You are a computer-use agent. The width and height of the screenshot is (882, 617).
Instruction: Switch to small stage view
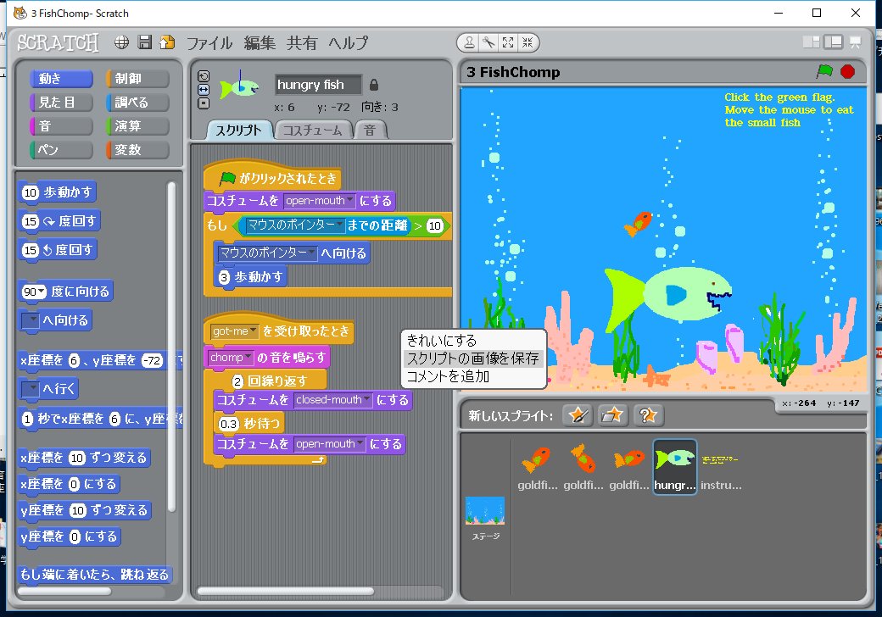point(811,42)
